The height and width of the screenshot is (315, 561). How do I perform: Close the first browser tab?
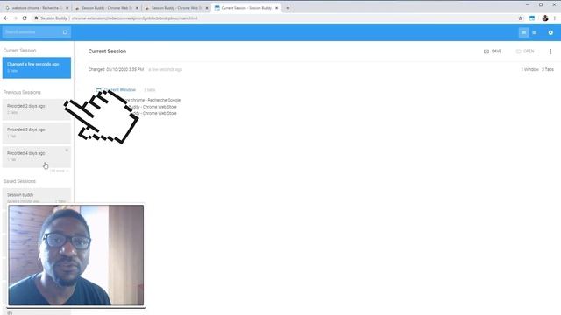click(67, 8)
